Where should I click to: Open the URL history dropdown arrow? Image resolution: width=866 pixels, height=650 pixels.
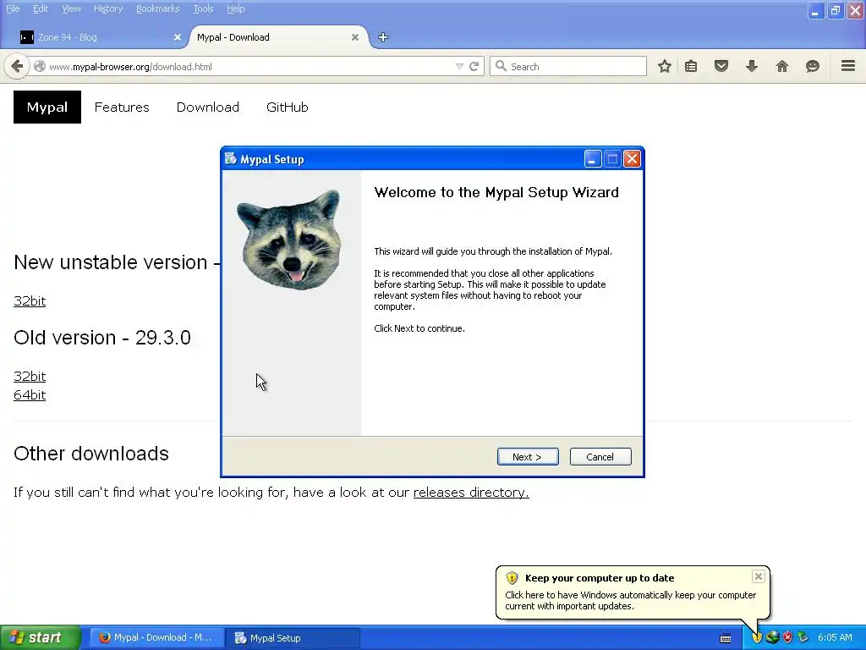[459, 66]
